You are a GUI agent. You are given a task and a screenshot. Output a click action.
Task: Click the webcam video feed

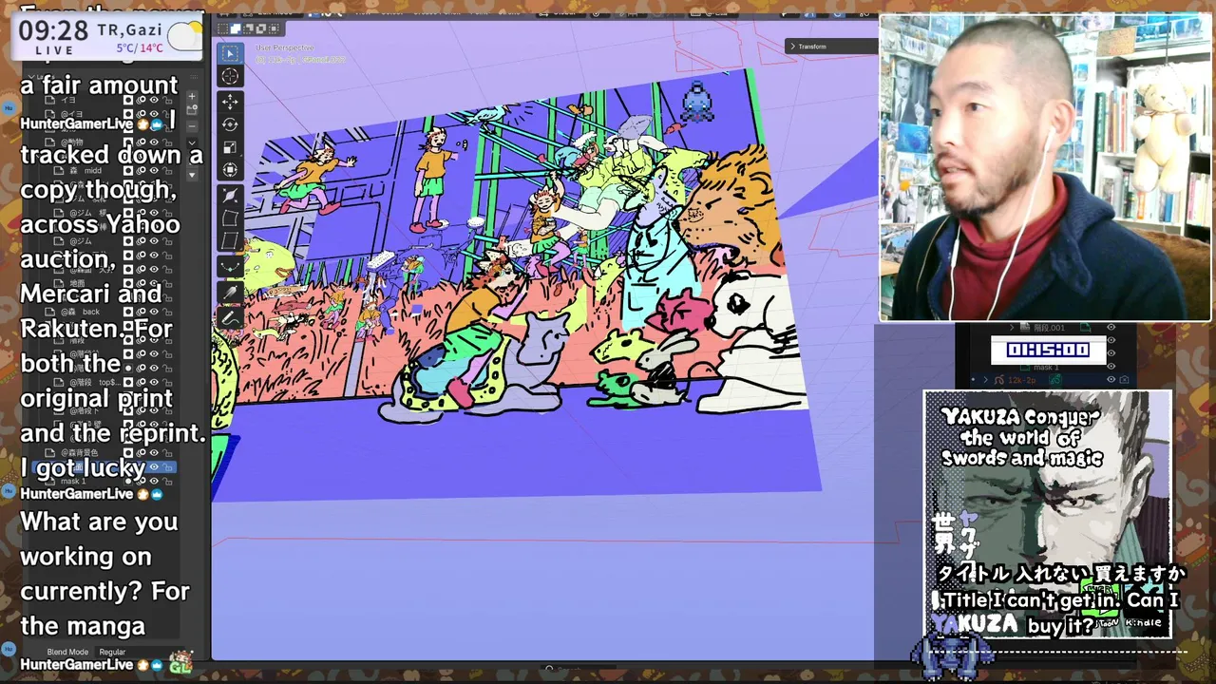pos(1045,168)
